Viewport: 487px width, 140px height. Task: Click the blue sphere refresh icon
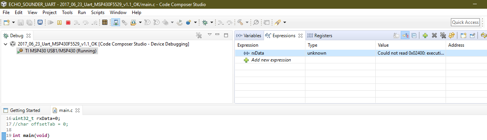[188, 22]
